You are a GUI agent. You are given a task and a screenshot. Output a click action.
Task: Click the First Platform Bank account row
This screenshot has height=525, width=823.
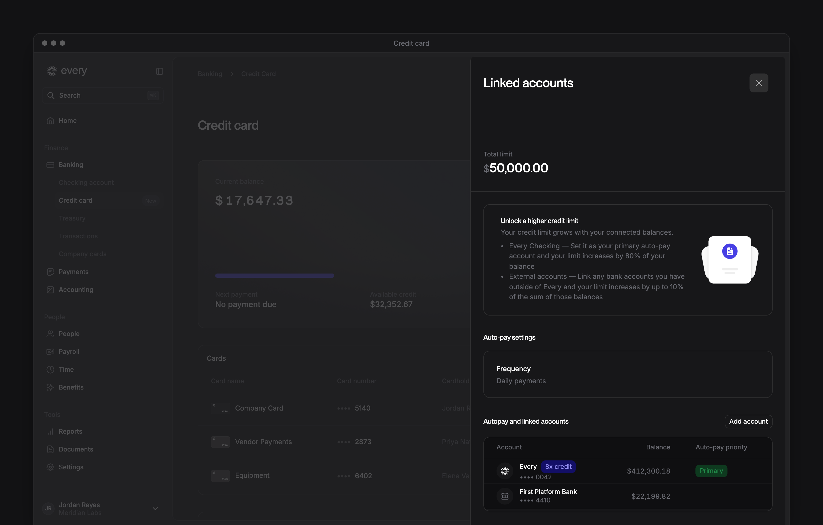coord(627,496)
